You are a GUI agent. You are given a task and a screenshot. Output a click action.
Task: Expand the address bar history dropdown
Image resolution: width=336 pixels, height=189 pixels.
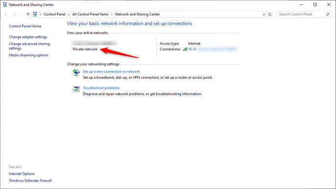point(264,14)
